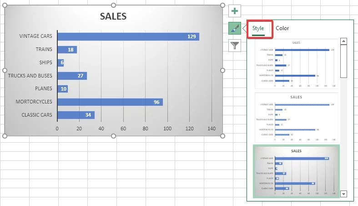Click the SHIPS bar
The height and width of the screenshot is (206, 358).
(61, 62)
